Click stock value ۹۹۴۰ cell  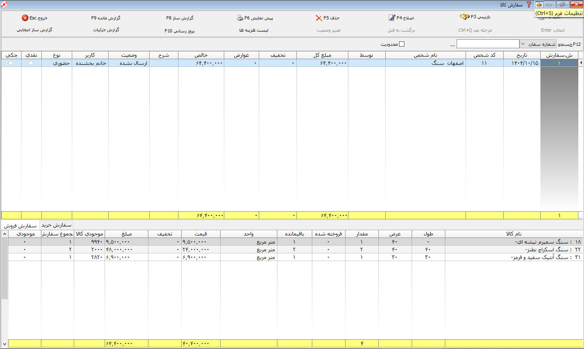pyautogui.click(x=89, y=242)
